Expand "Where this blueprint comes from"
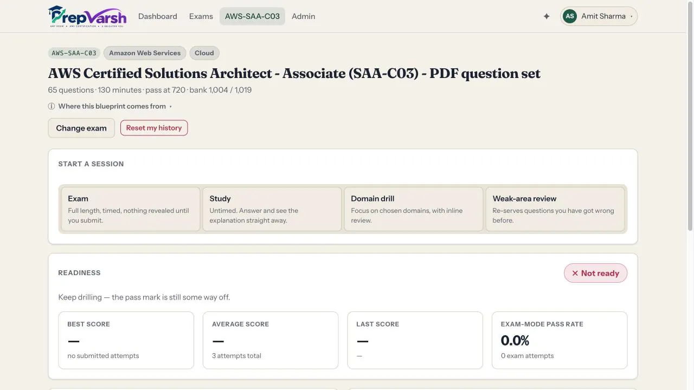 coord(110,106)
